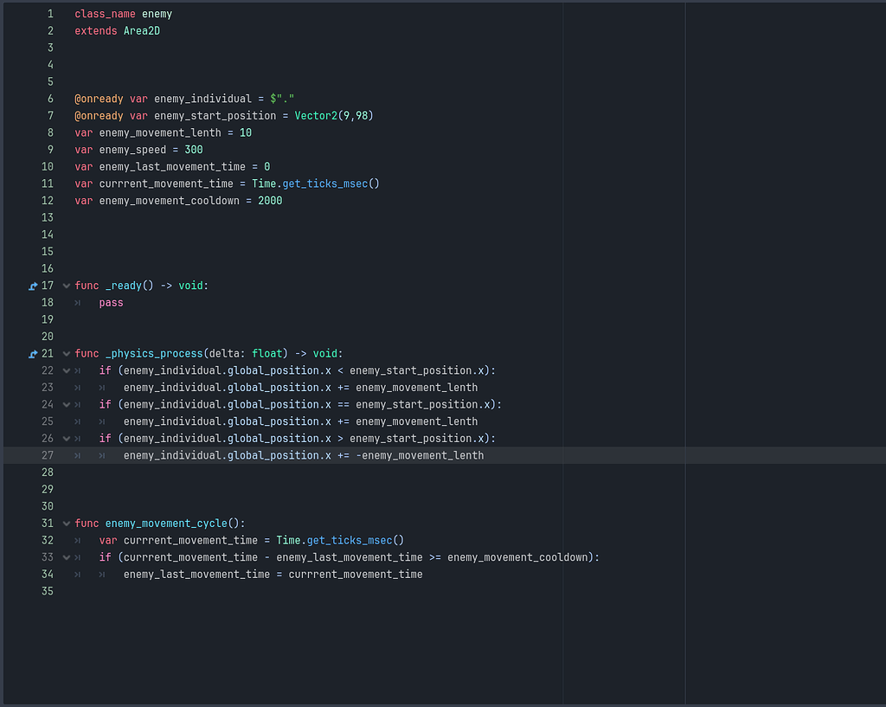Click the '==' operator on line 24
The height and width of the screenshot is (707, 886).
pyautogui.click(x=343, y=405)
